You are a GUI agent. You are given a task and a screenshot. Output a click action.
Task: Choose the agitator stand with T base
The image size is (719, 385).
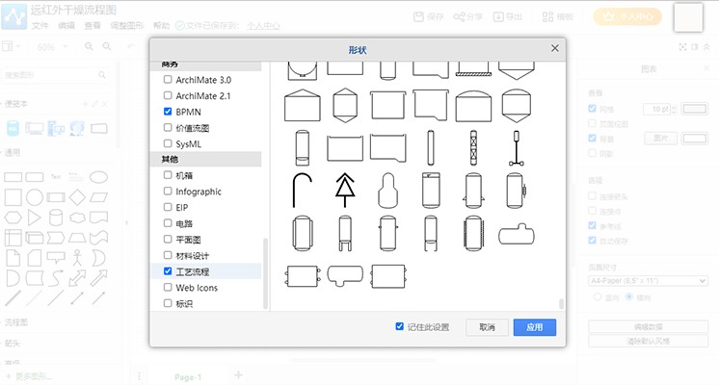(x=517, y=148)
